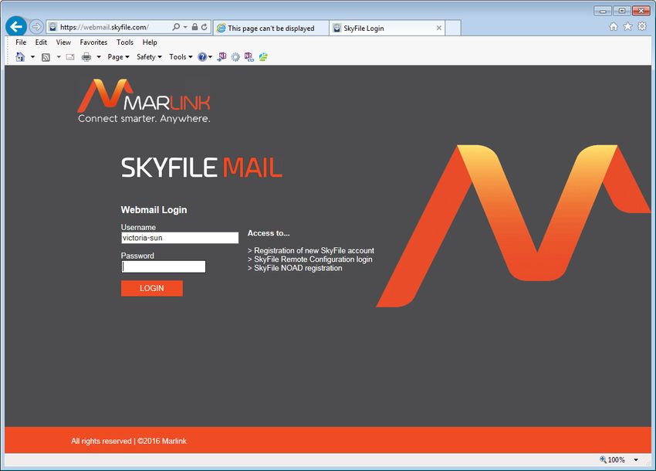Open the Edit menu

pos(41,42)
